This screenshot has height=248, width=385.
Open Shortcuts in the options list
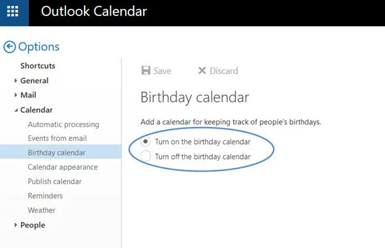point(38,66)
